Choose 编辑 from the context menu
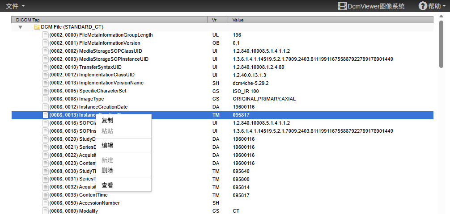Screen dimensions: 450x214 click(107, 146)
